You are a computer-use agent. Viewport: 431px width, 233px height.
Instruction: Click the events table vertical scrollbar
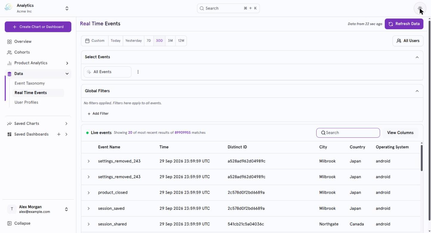421,158
